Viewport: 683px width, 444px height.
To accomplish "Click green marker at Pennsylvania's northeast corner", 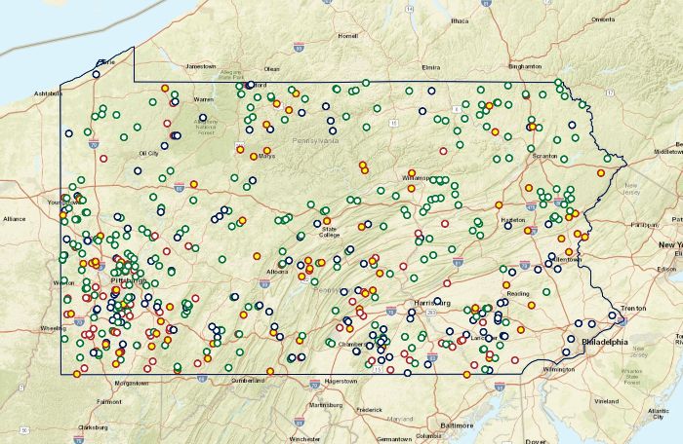I will pyautogui.click(x=558, y=82).
